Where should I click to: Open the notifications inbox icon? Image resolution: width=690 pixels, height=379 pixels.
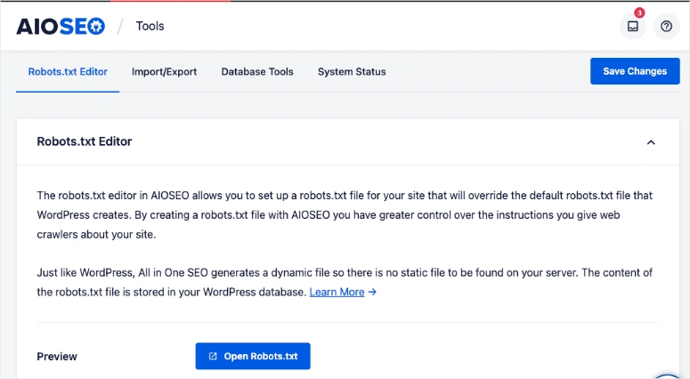632,27
